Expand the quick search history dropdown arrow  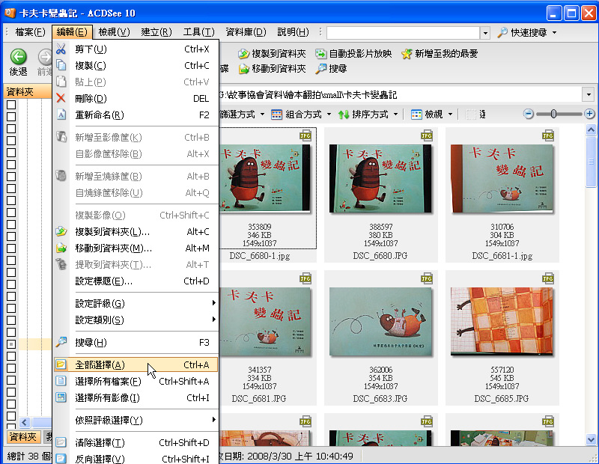[485, 33]
